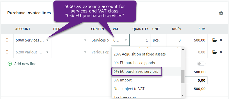Click the green plus icon to add a line
This screenshot has height=99, width=229.
coord(10,64)
